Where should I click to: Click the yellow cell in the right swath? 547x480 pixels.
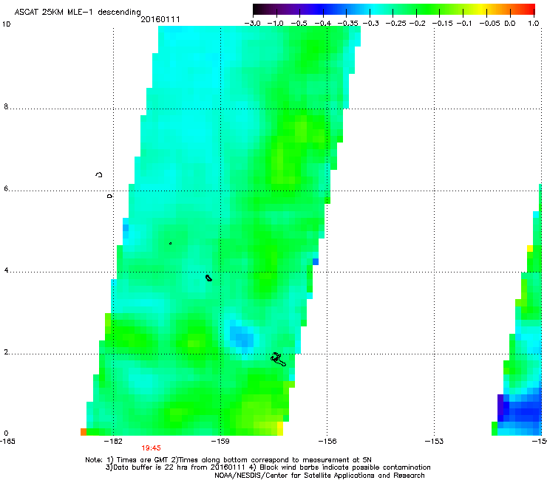tap(530, 249)
